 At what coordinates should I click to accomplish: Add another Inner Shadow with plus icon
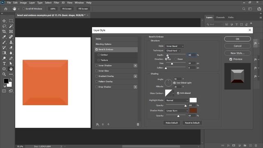135,65
